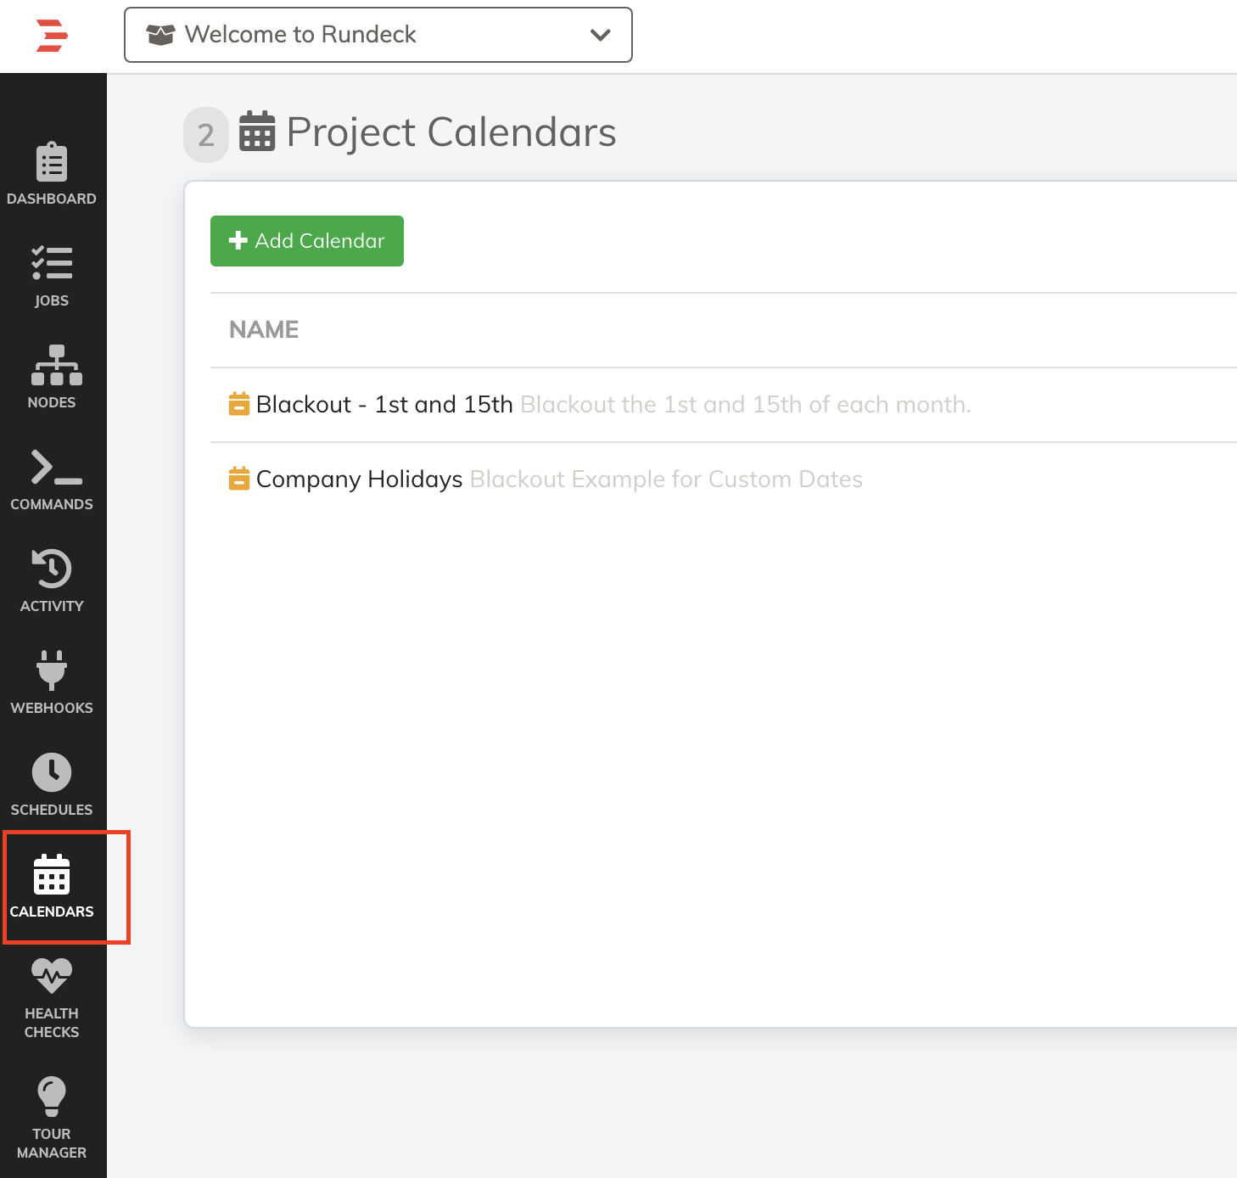Click the NAME column header
Viewport: 1237px width, 1178px height.
[264, 329]
